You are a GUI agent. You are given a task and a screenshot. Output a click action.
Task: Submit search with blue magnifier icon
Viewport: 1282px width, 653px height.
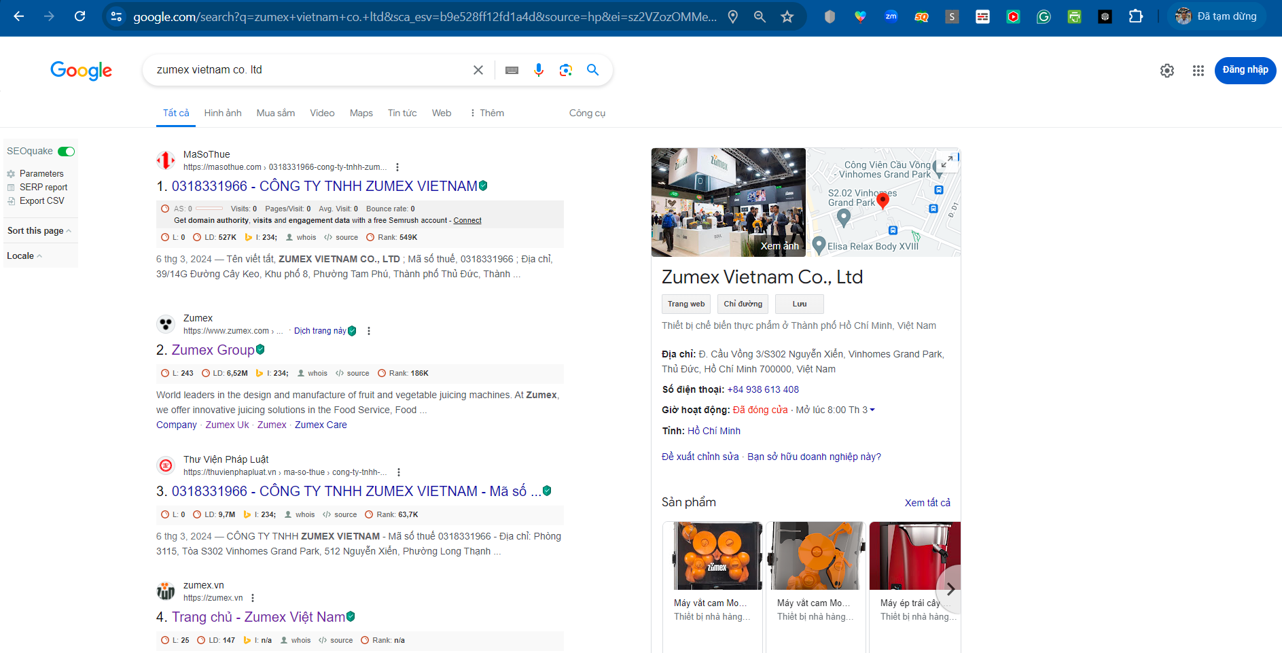(593, 70)
